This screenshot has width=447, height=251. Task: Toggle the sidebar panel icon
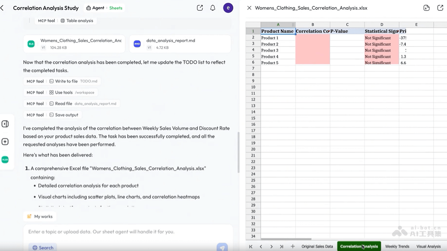coord(5,124)
